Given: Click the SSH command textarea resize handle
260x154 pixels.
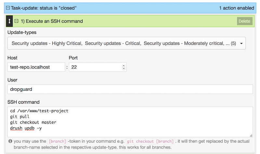Looking at the screenshot, I should tap(251, 135).
